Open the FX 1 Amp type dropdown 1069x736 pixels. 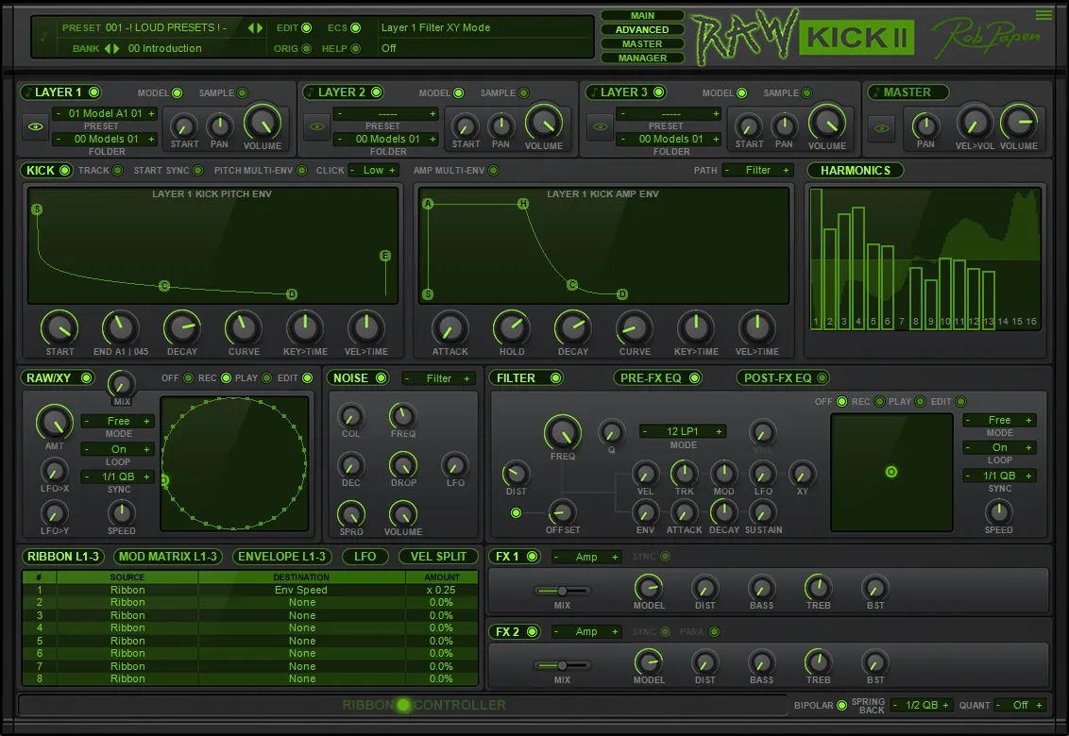point(586,557)
